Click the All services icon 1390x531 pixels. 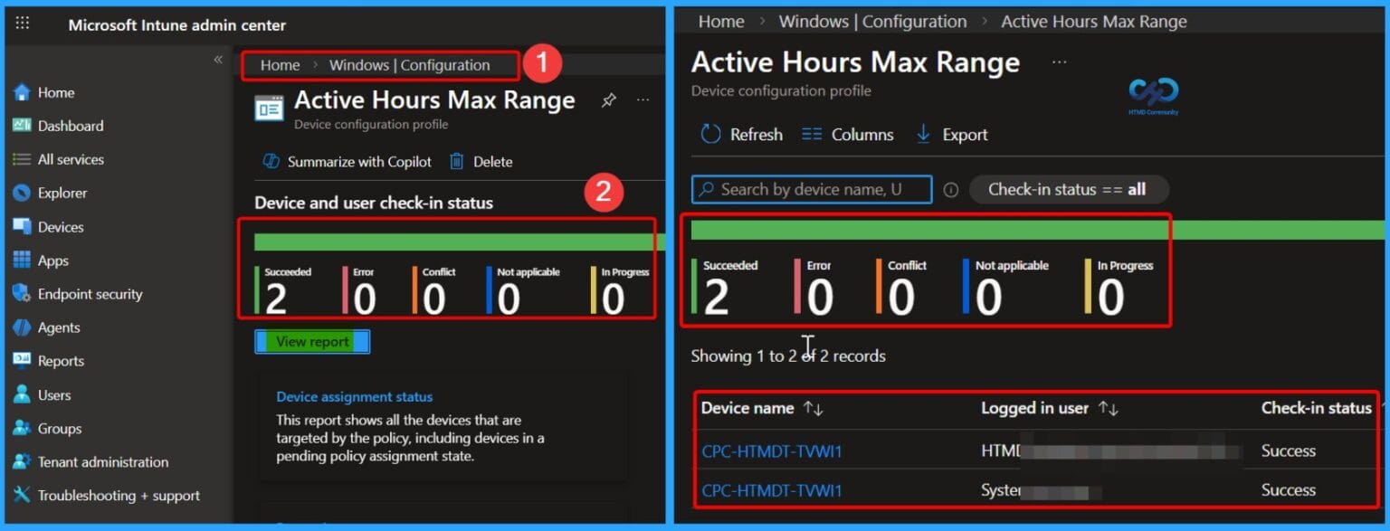[22, 159]
